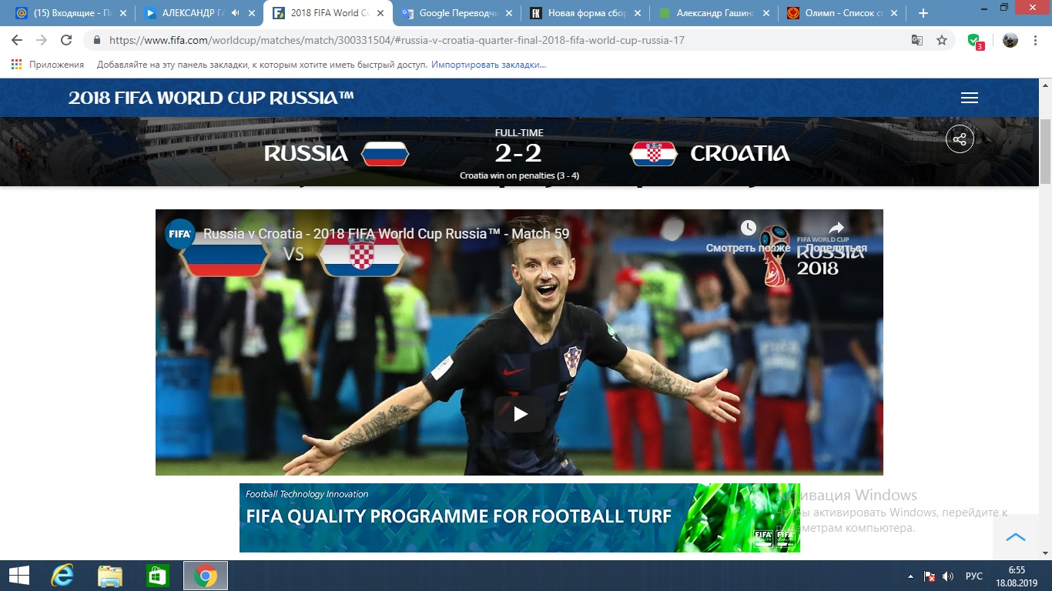Play the Russia v Croatia video

[521, 415]
